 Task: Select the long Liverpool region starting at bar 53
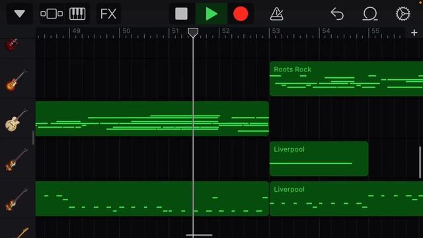[x=346, y=198]
